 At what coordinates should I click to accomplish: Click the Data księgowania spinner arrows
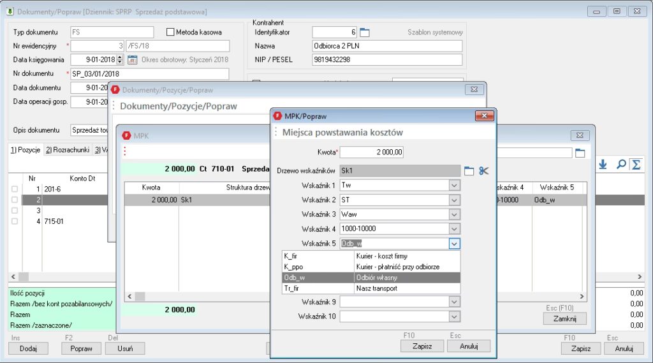[x=120, y=60]
